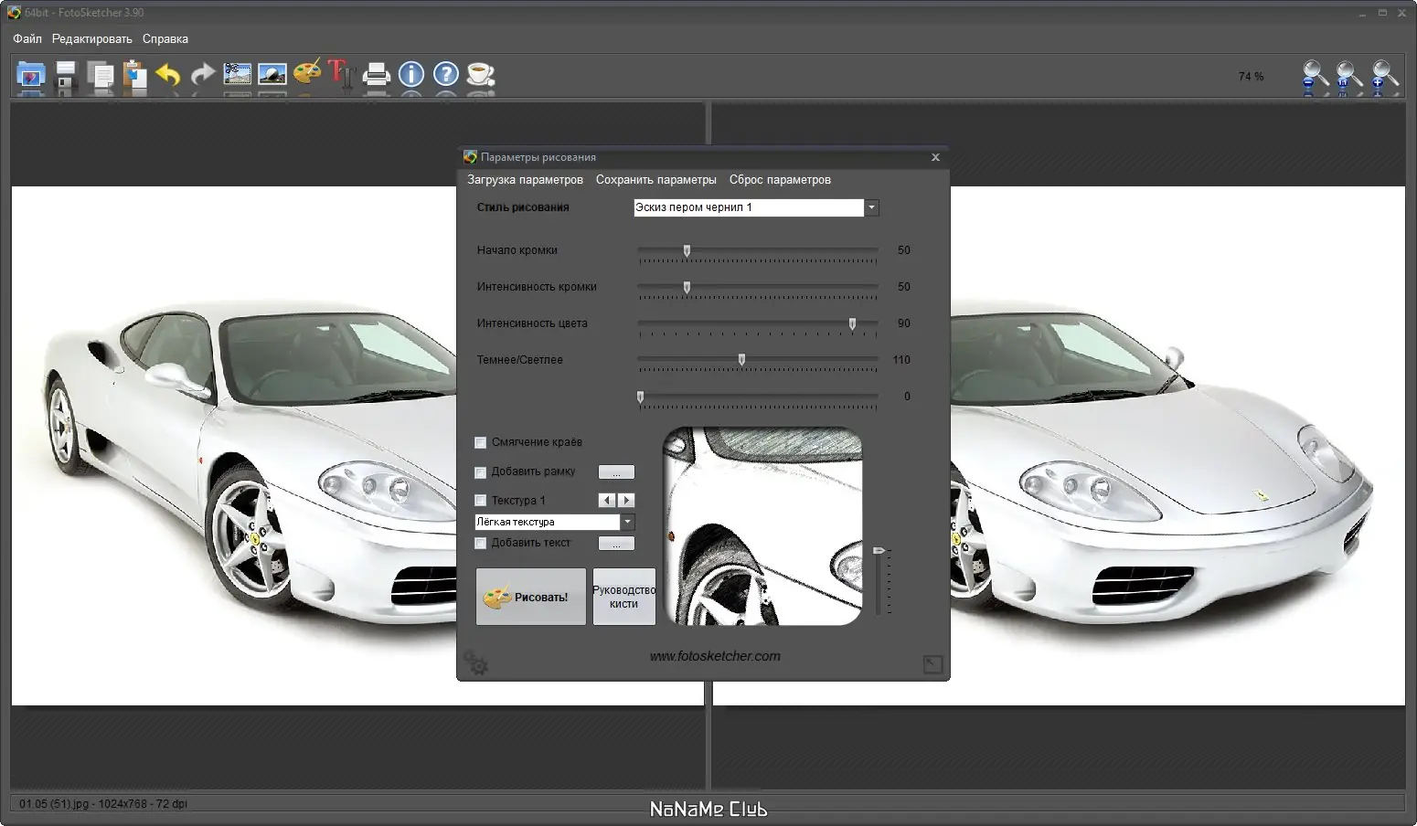
Task: Click the Crop image scissors icon
Action: coord(238,74)
